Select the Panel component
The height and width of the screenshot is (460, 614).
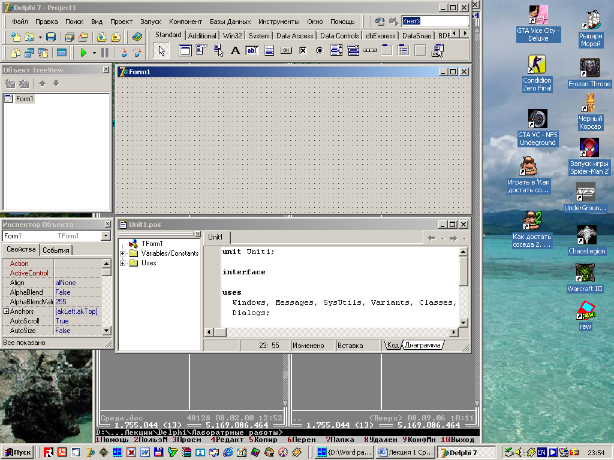[x=420, y=50]
